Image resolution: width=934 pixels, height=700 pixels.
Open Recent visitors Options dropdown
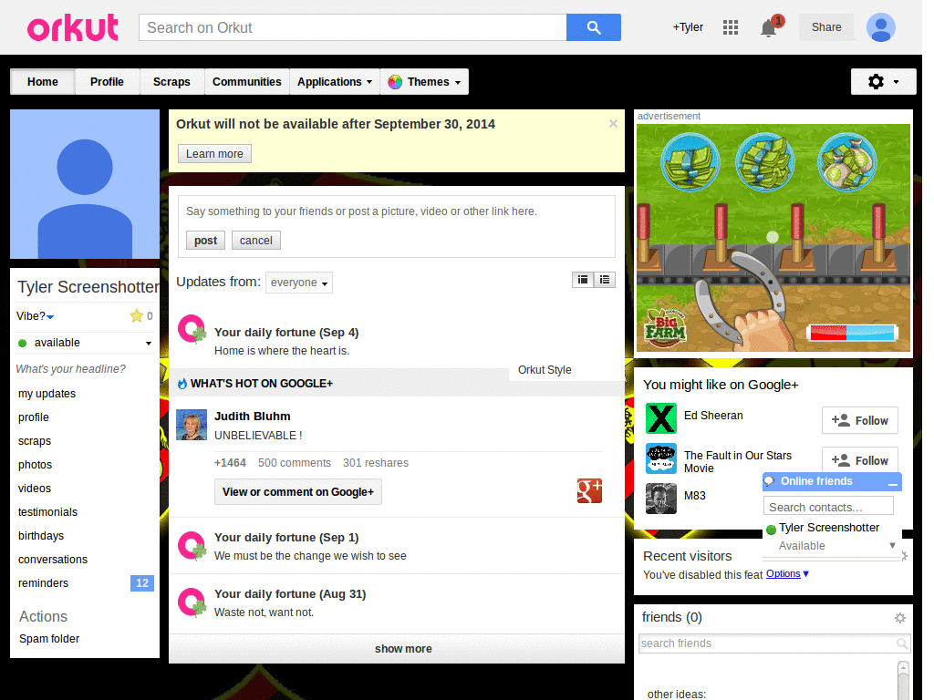pyautogui.click(x=787, y=574)
